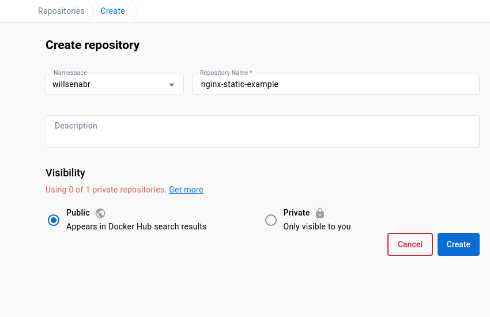The image size is (490, 317).
Task: Cancel the repository creation
Action: [410, 244]
